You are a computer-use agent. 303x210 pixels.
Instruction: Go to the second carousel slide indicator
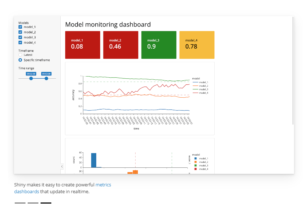point(33,203)
